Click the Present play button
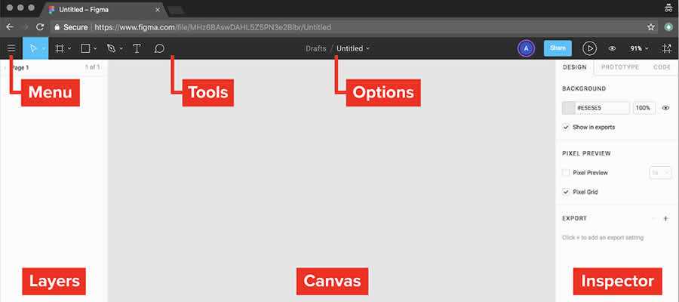The width and height of the screenshot is (679, 302). (590, 48)
